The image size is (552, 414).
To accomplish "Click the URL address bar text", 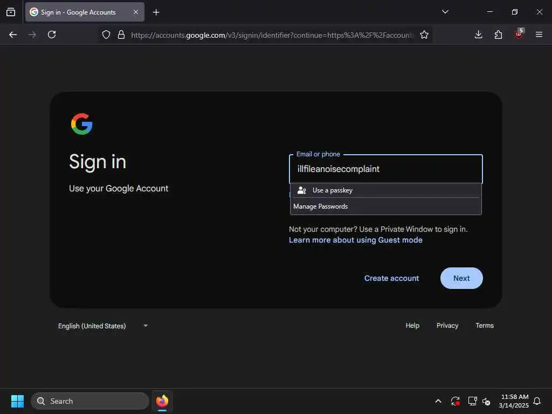I will 272,35.
